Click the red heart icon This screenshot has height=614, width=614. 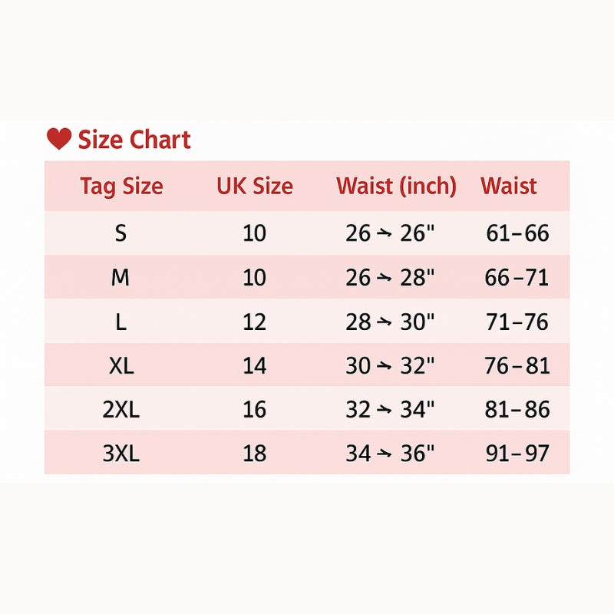click(59, 139)
